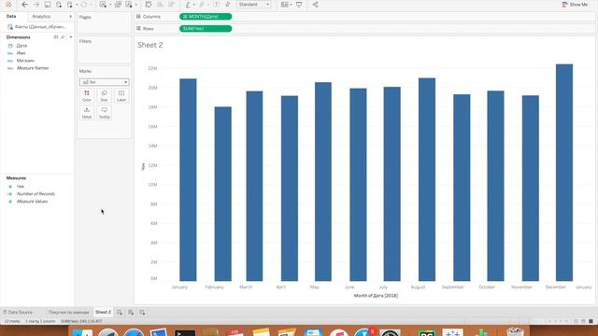
Task: Select the Дата dimension field
Action: pos(21,46)
